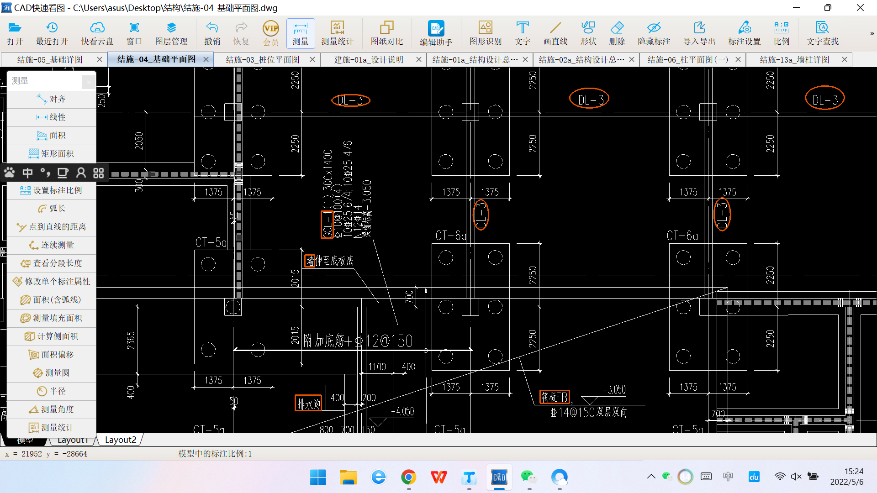Select 测量圆 circle measure
The image size is (877, 493).
(51, 373)
